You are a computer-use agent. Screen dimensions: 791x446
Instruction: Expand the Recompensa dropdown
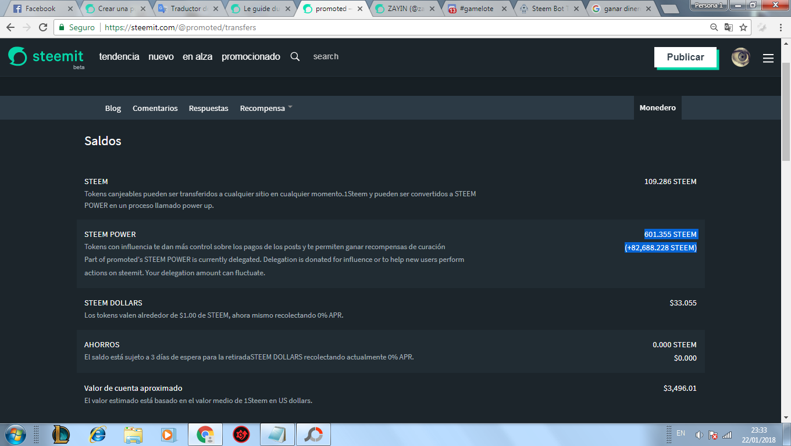(266, 108)
